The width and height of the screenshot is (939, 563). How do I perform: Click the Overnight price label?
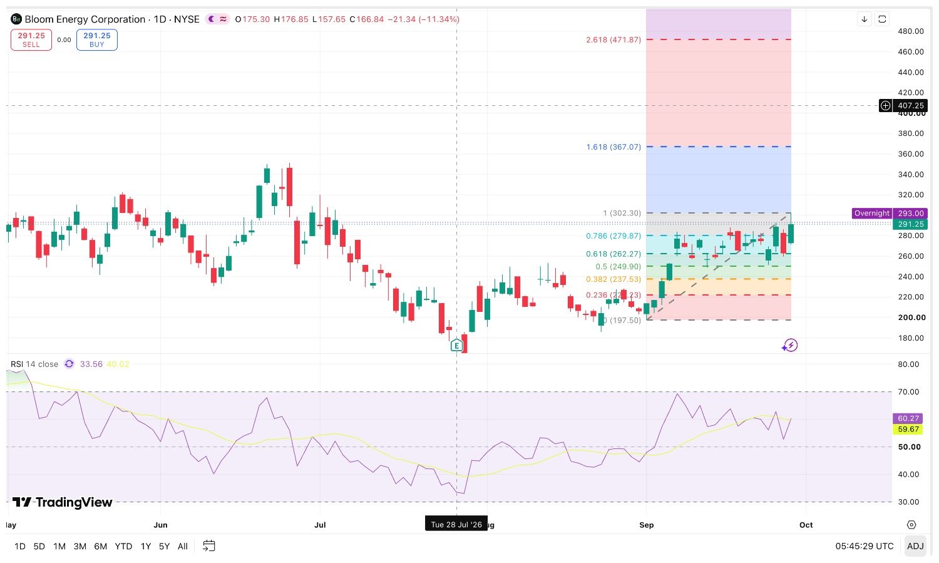click(x=872, y=214)
